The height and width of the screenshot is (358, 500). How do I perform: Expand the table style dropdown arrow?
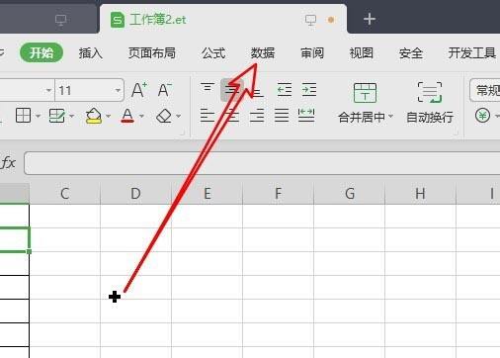[x=71, y=116]
